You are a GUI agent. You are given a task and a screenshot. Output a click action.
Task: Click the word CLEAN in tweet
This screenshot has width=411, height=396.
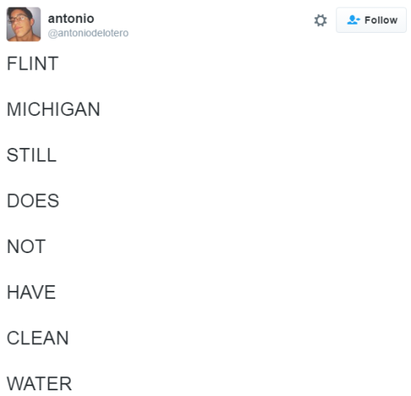click(x=38, y=338)
